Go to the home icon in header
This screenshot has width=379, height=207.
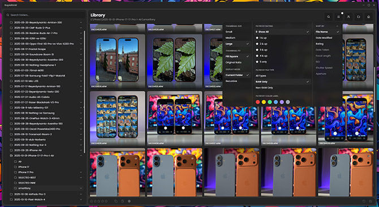pos(368,17)
